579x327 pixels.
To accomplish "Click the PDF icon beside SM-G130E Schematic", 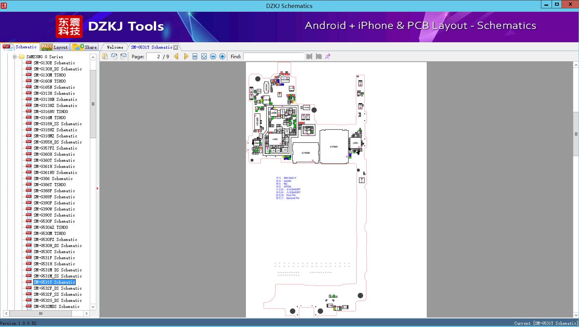I will (29, 63).
